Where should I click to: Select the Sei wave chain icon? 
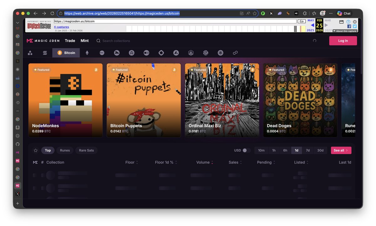pos(206,53)
